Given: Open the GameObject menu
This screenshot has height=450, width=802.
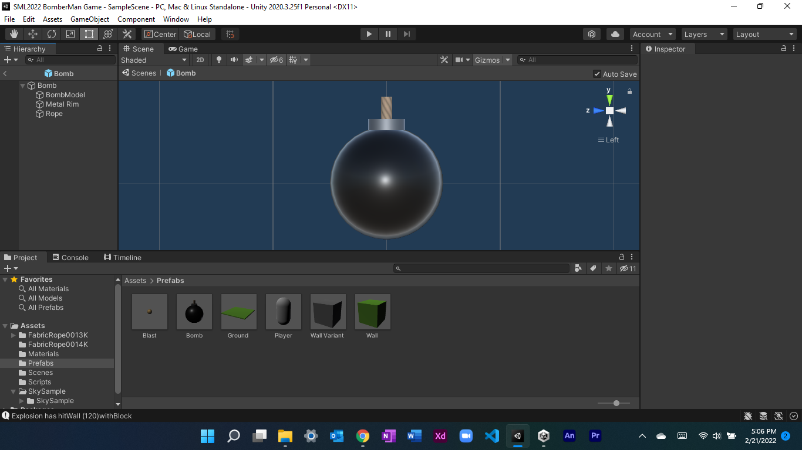Looking at the screenshot, I should [x=90, y=19].
